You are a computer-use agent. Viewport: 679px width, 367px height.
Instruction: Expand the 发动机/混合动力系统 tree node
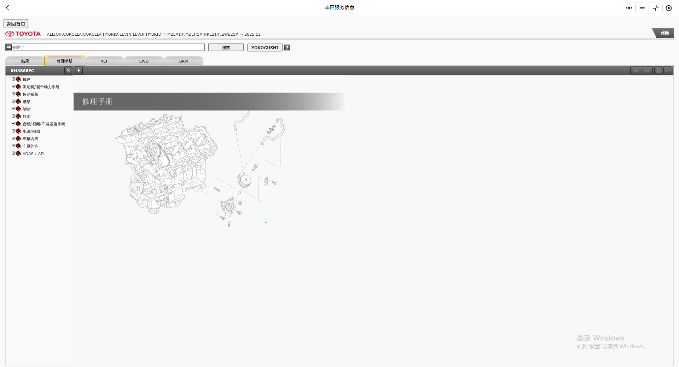coord(13,87)
